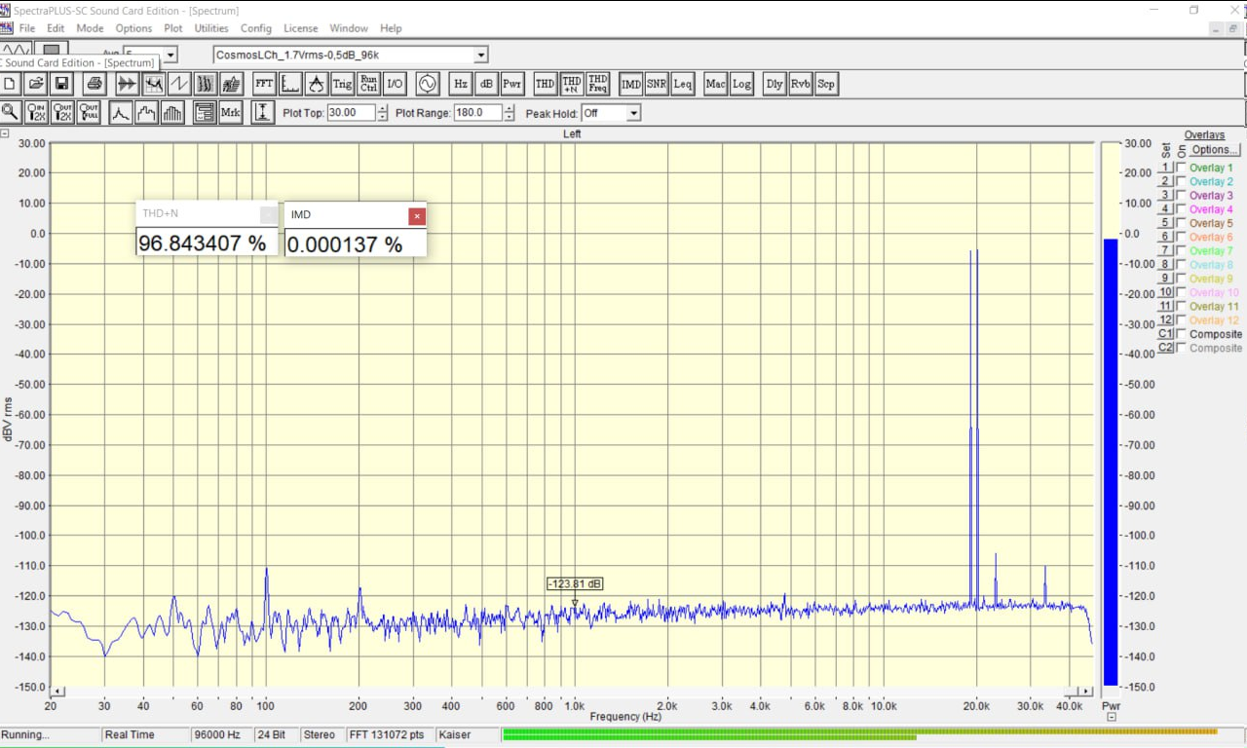
Task: Toggle the THD+N measurement button
Action: pos(572,84)
